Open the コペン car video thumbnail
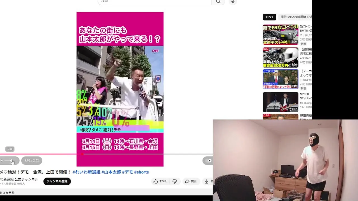The image size is (358, 201). [281, 35]
